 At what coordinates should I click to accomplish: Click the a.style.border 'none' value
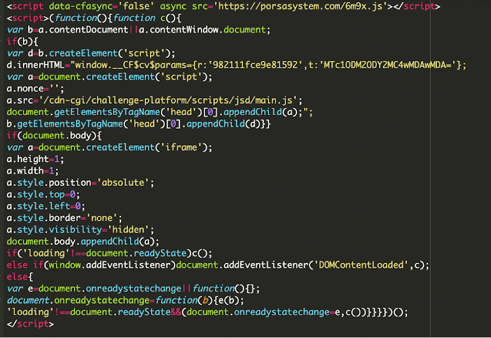(102, 218)
